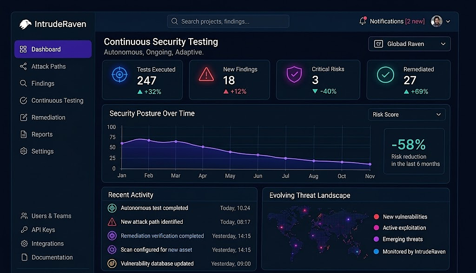Click the Notifications label

click(386, 21)
